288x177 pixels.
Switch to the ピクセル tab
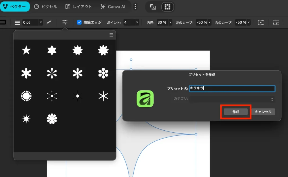coord(46,6)
